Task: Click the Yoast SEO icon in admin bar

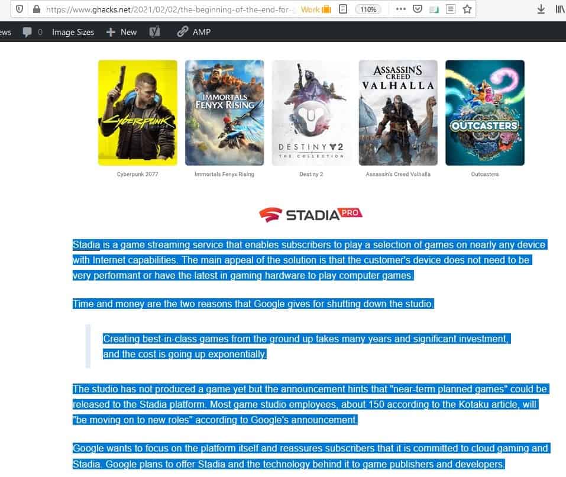Action: click(x=155, y=32)
